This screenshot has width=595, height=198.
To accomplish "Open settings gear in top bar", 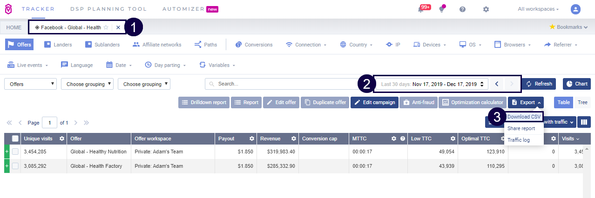I will [x=486, y=9].
